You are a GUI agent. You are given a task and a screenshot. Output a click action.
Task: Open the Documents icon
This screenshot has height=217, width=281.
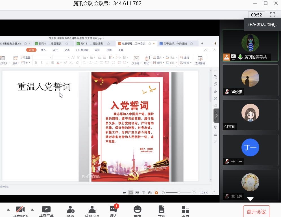point(161,210)
